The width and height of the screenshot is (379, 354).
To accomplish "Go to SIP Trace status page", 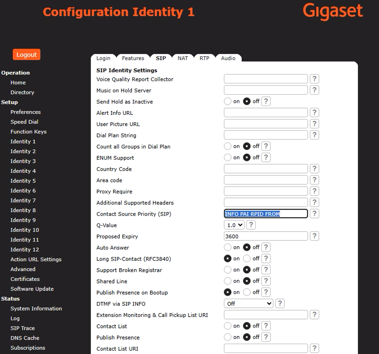I will click(22, 328).
